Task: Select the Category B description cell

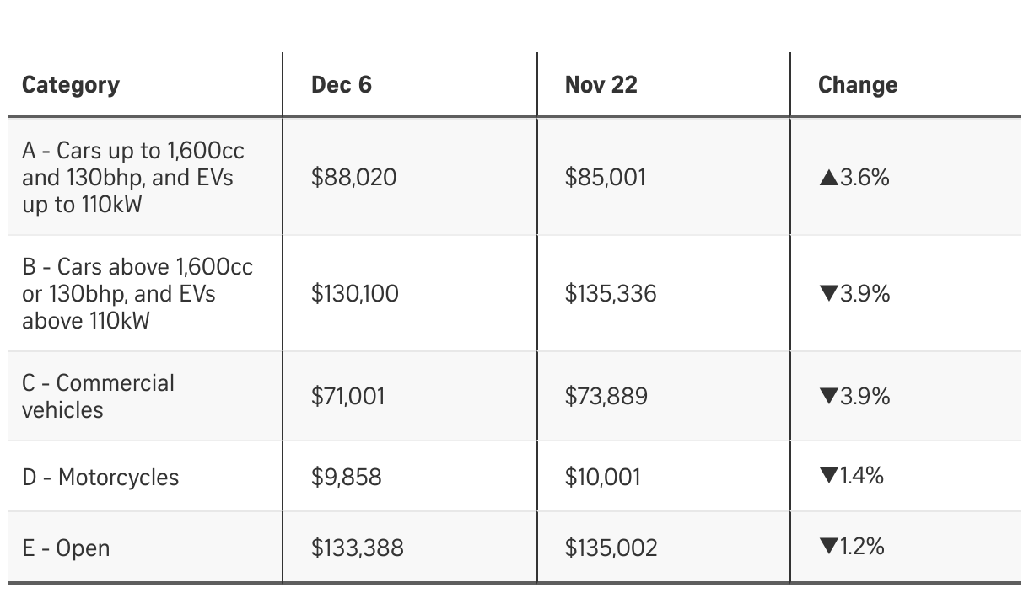Action: 137,294
